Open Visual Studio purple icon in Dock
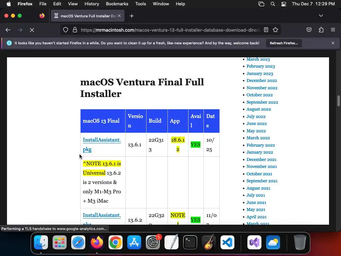This screenshot has width=341, height=256. point(254,242)
